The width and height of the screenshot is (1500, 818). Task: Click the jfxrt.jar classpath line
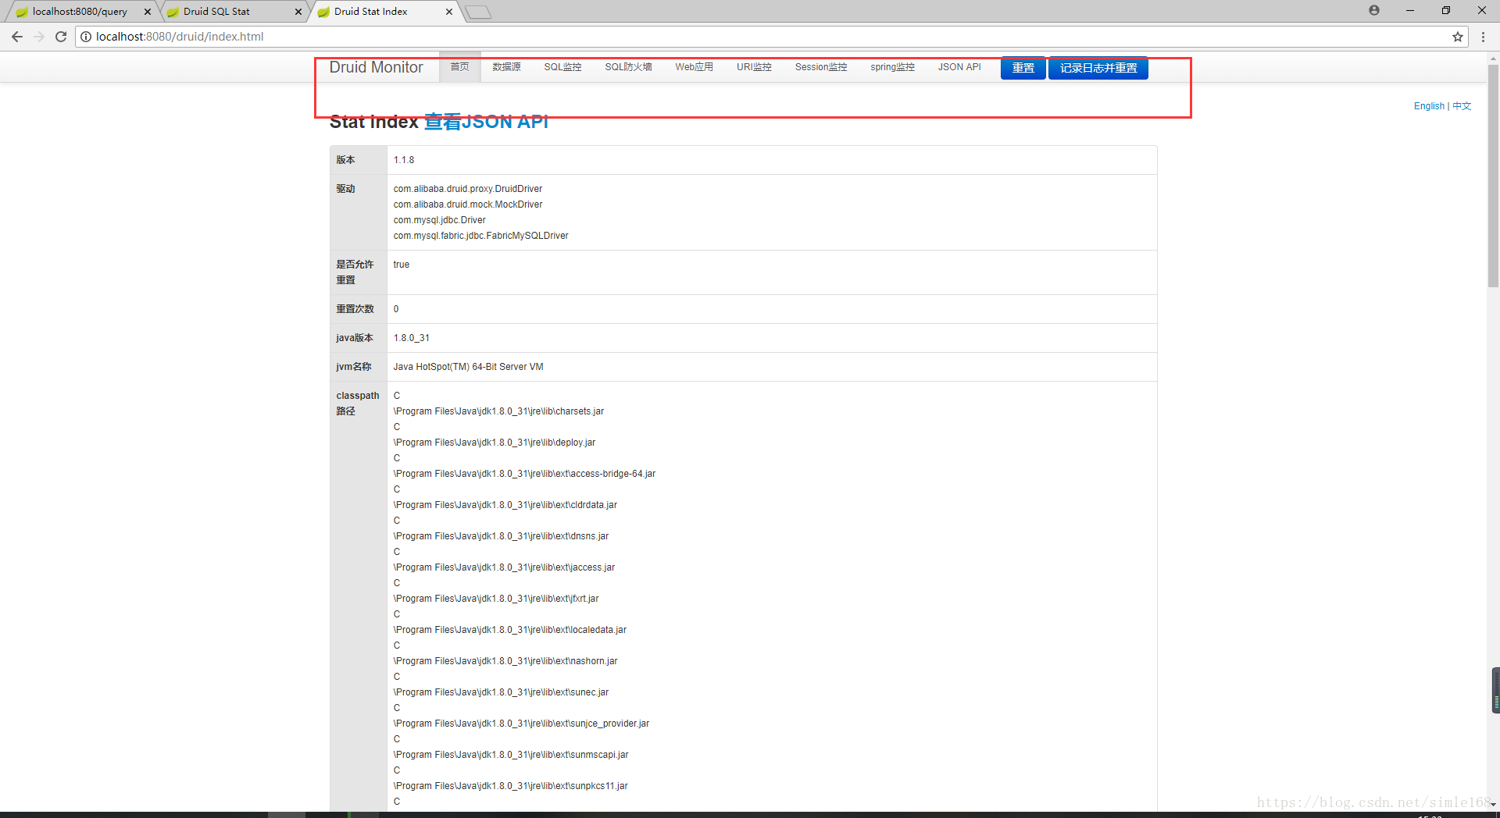click(496, 599)
